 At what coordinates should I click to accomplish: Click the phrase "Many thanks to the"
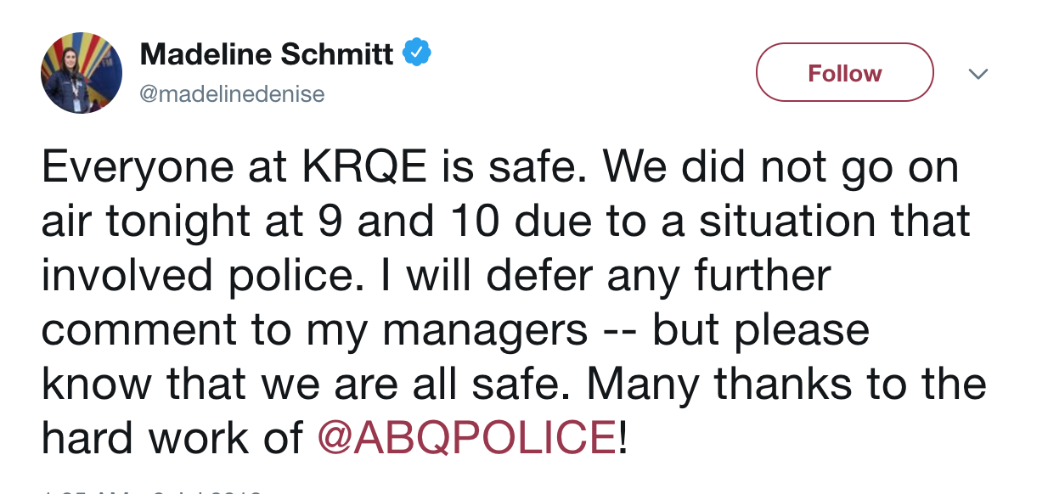pos(786,383)
